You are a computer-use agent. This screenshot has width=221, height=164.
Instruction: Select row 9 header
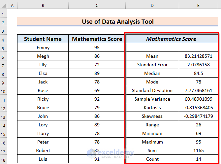pos(4,82)
